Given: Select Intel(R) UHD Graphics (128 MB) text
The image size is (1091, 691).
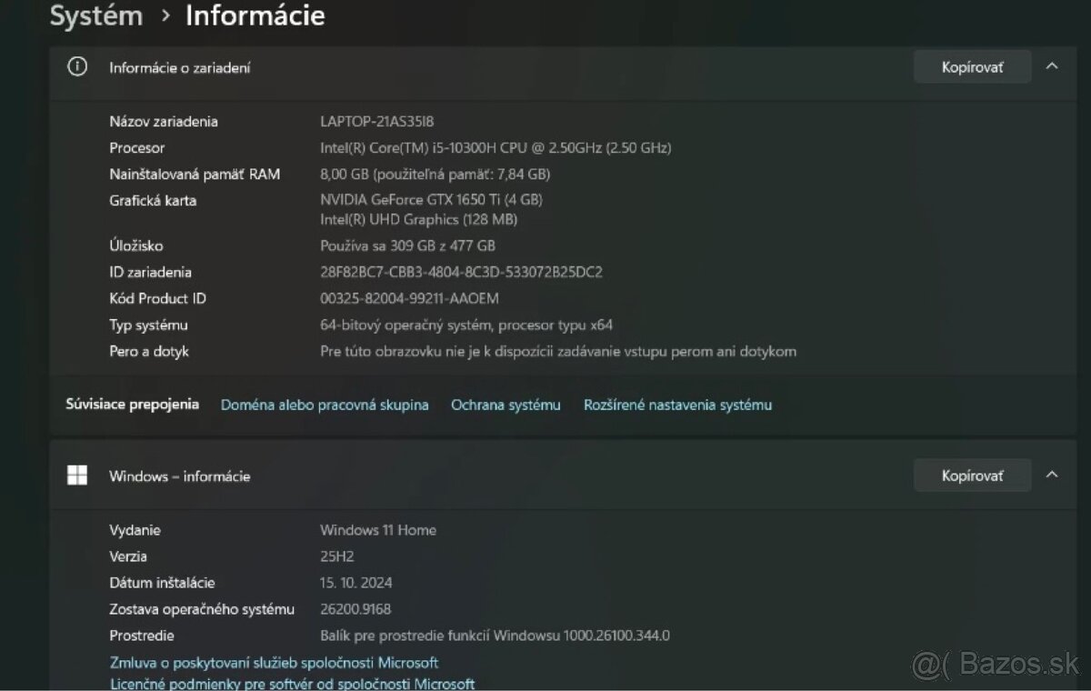Looking at the screenshot, I should click(x=418, y=219).
